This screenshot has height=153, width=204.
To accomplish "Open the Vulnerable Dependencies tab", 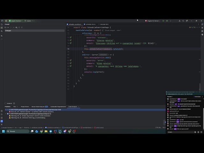I will (x=58, y=107).
